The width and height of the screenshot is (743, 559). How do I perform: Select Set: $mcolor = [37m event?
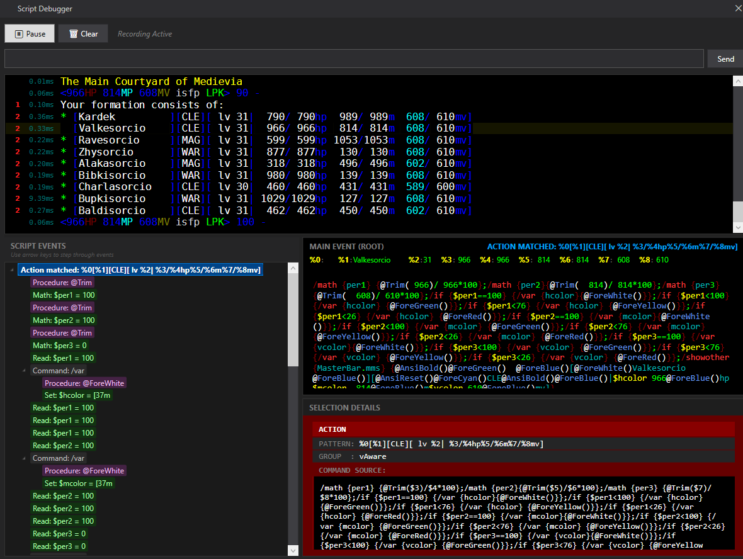(79, 483)
